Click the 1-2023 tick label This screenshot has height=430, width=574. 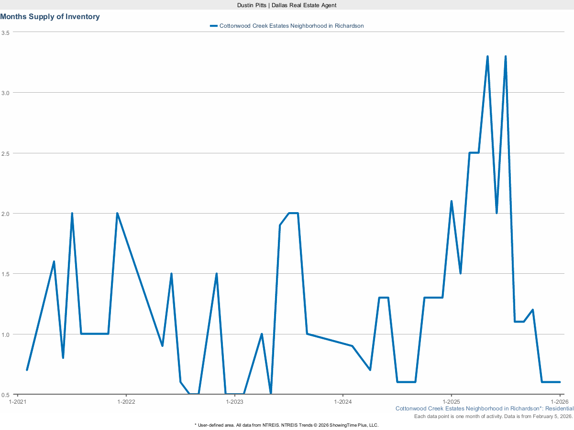tap(235, 402)
